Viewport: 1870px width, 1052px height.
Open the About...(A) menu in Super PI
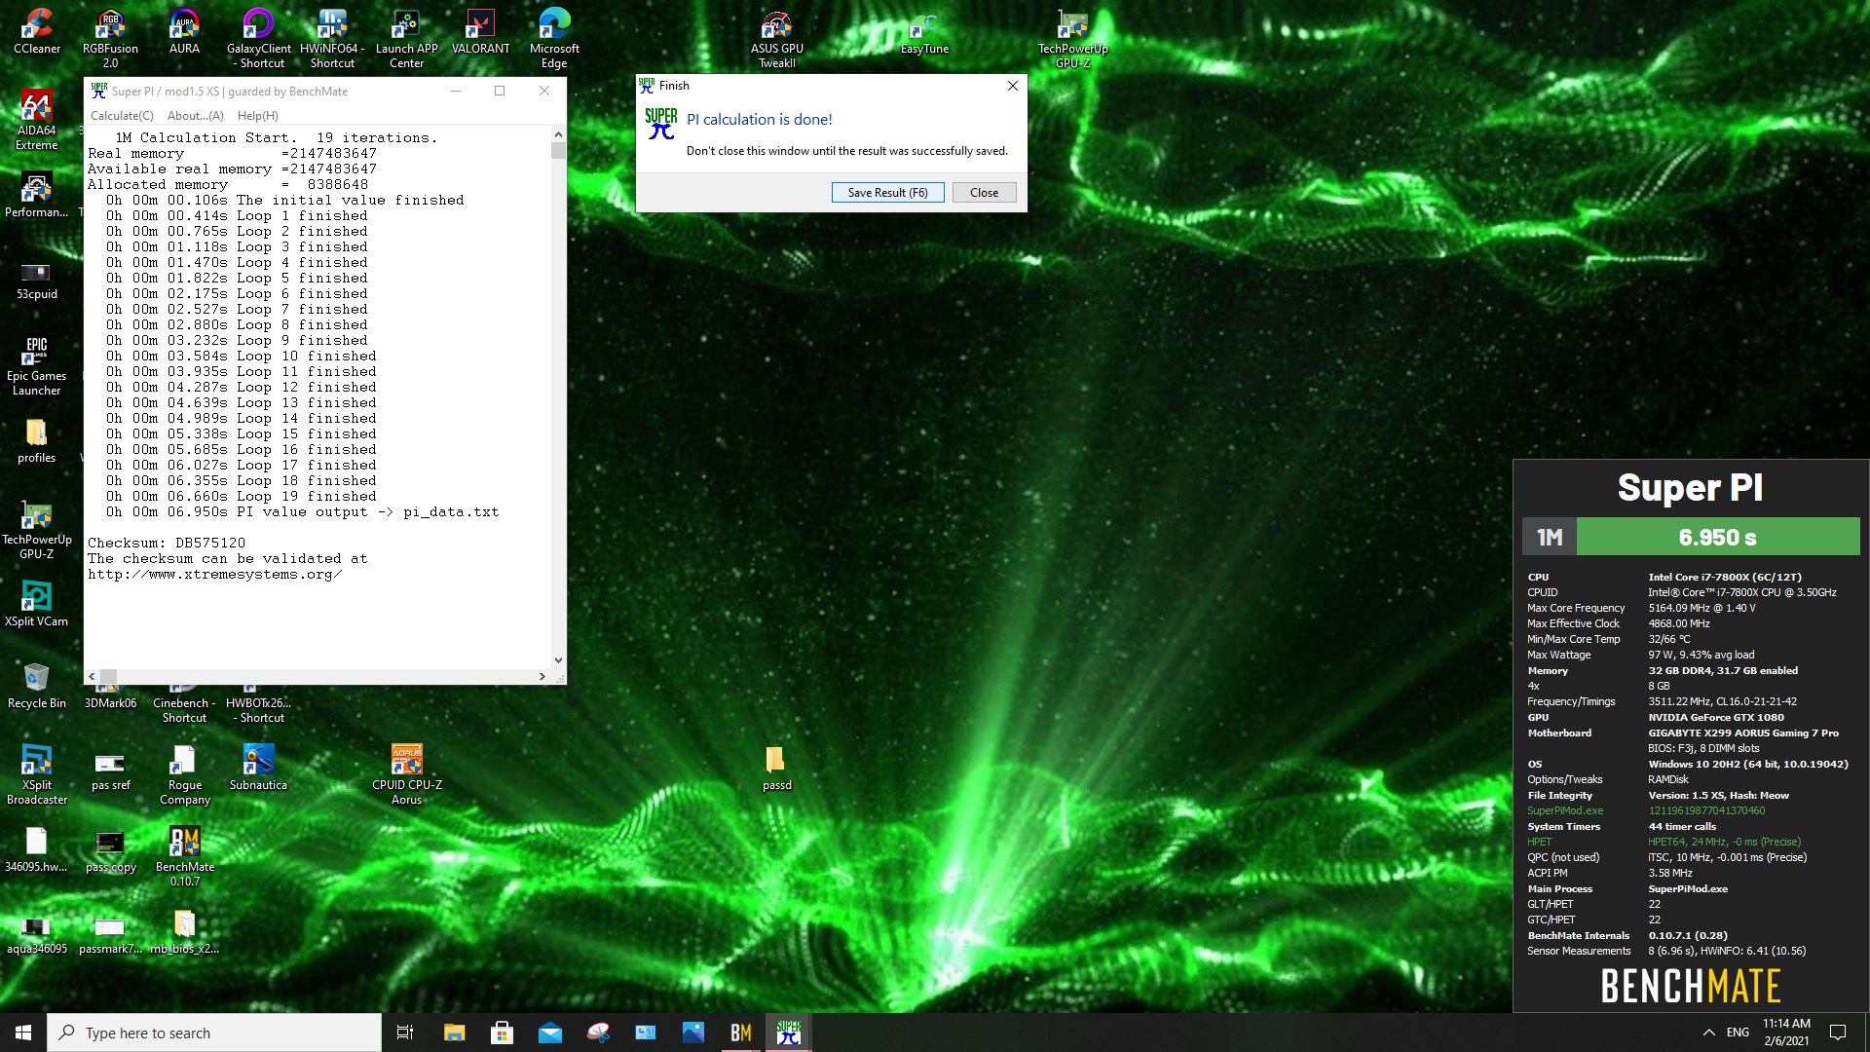pos(196,115)
